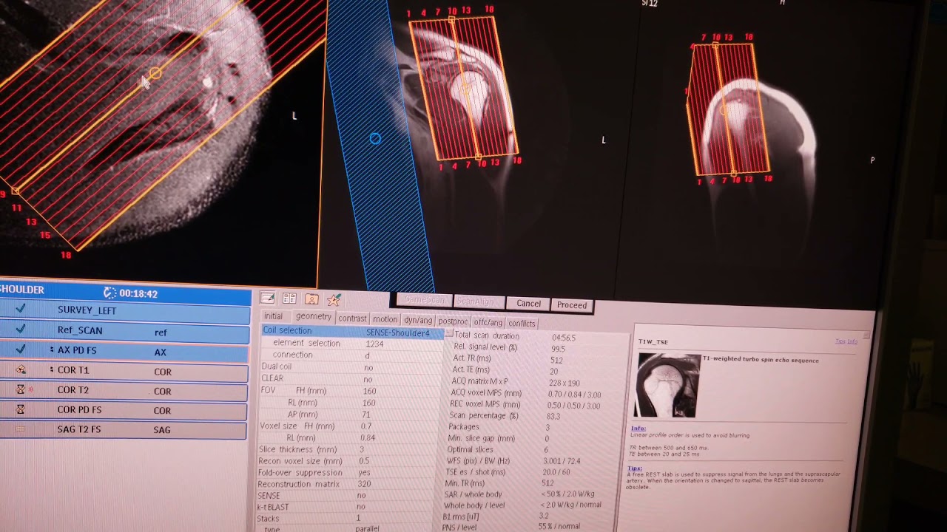Click the greyed SameScan button
The width and height of the screenshot is (947, 532).
(x=423, y=300)
